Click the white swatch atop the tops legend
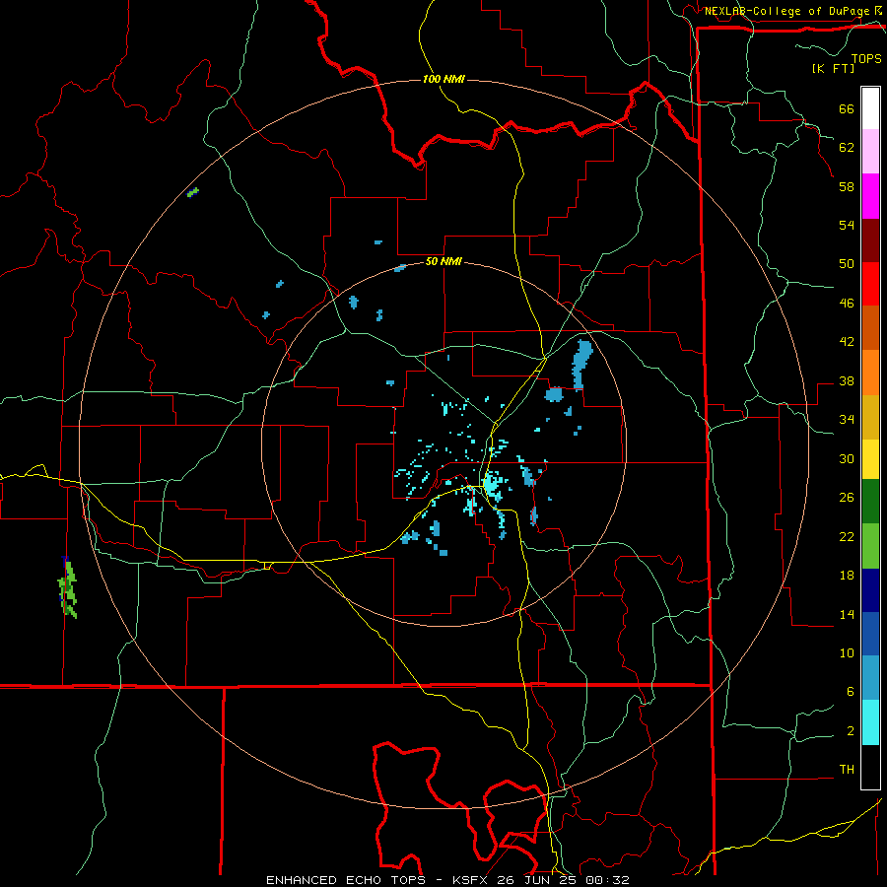Image resolution: width=887 pixels, height=887 pixels. (x=870, y=108)
